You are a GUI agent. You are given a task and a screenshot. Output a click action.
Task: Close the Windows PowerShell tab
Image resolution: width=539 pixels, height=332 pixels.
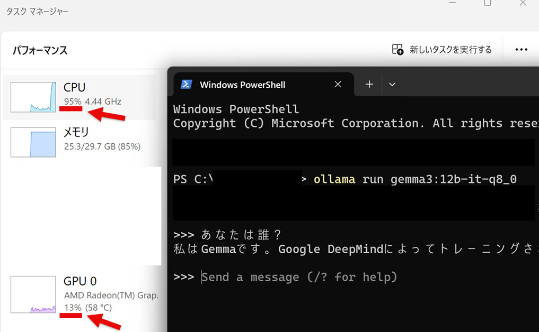[x=338, y=84]
